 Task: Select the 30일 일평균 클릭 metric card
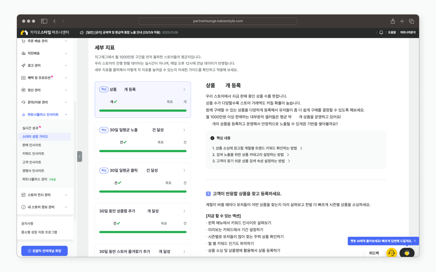143,181
